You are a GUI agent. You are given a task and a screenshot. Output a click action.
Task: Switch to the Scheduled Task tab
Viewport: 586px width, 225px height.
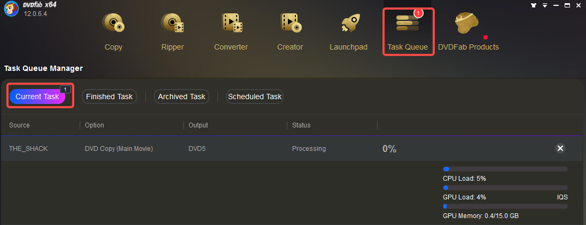click(x=254, y=97)
